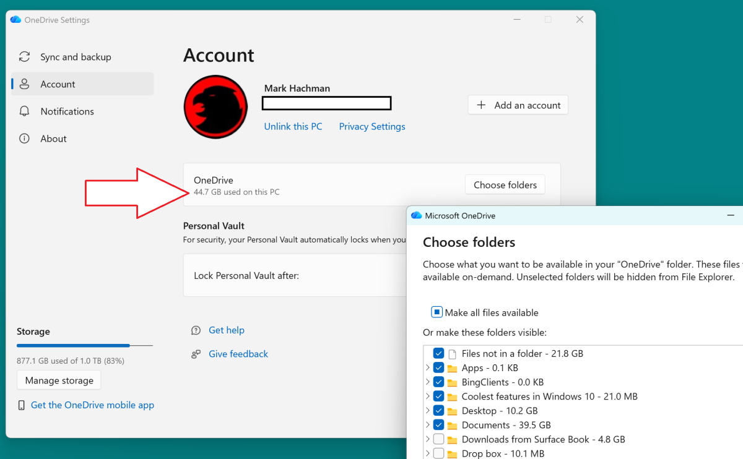743x459 pixels.
Task: Open the Sync and backup settings page
Action: click(x=82, y=57)
